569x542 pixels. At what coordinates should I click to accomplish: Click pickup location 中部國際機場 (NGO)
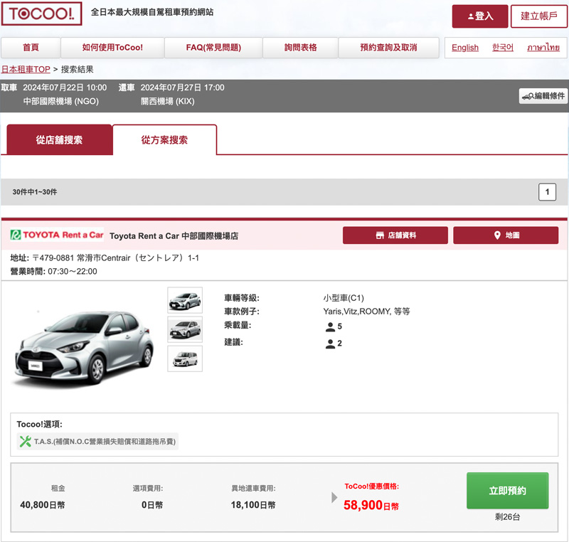[61, 101]
